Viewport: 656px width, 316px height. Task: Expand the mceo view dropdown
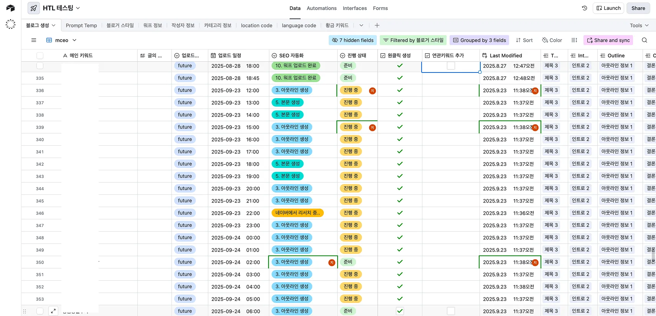(74, 40)
